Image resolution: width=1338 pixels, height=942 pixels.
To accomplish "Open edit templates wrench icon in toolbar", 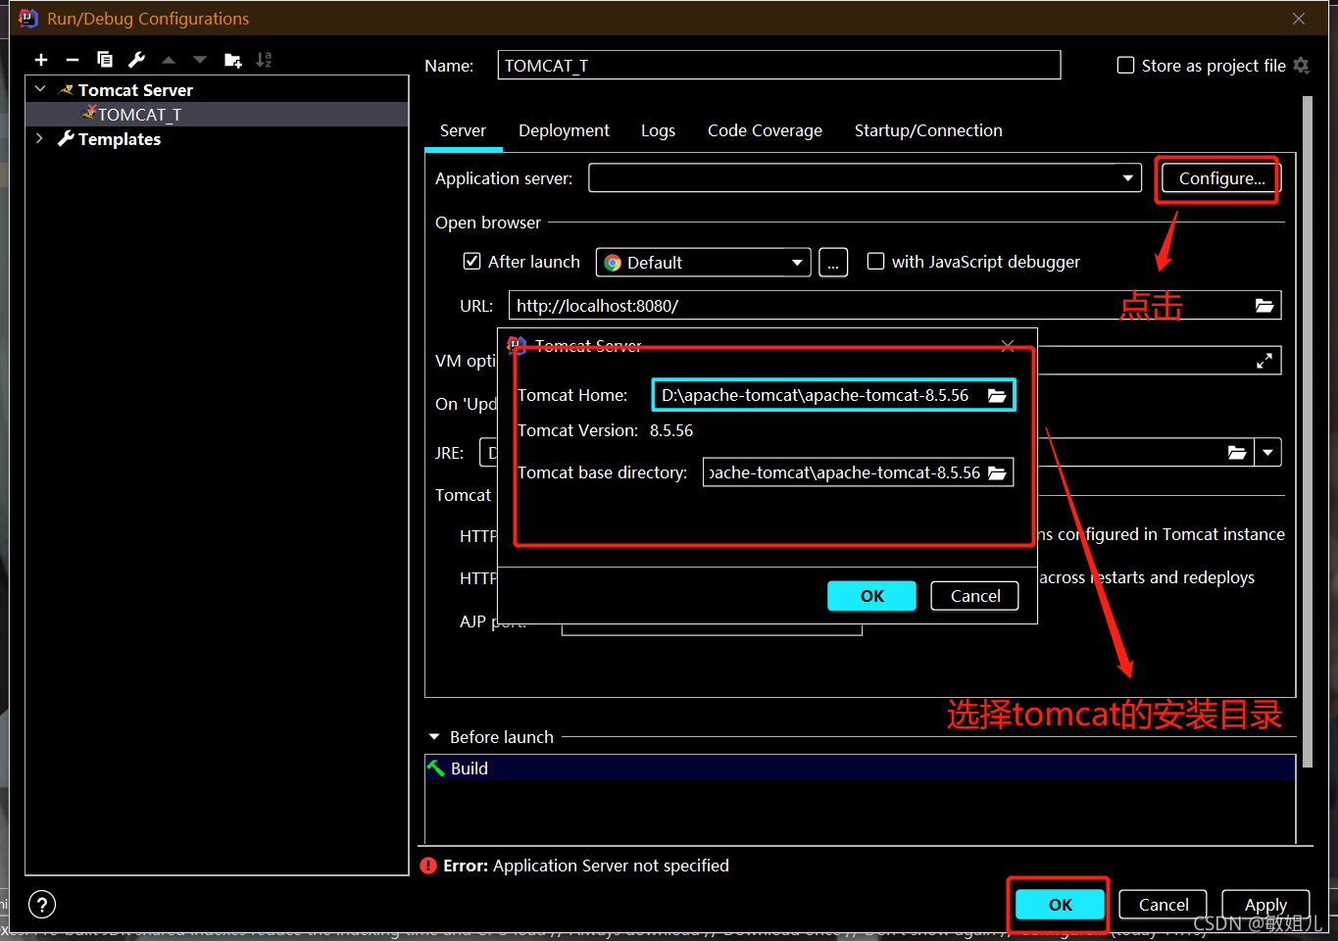I will (x=136, y=60).
